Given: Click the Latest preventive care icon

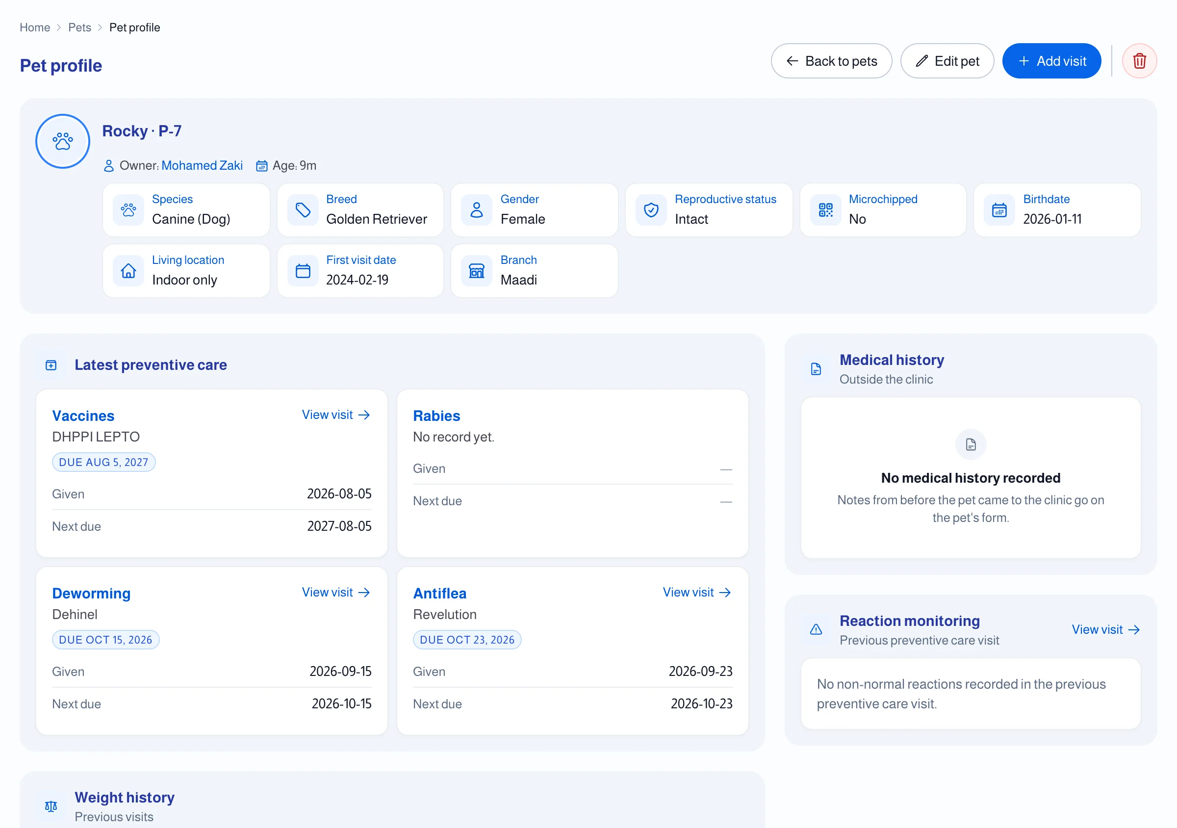Looking at the screenshot, I should [x=51, y=365].
